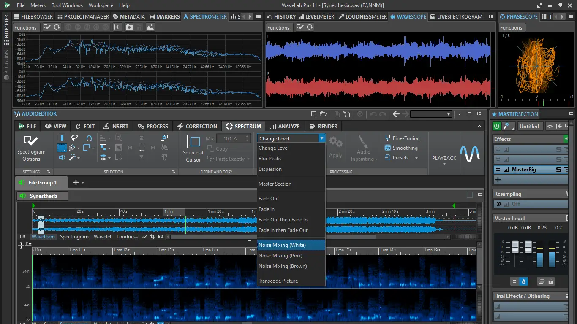Click the Untitled preset button in Master Section
The height and width of the screenshot is (324, 577).
[x=529, y=126]
